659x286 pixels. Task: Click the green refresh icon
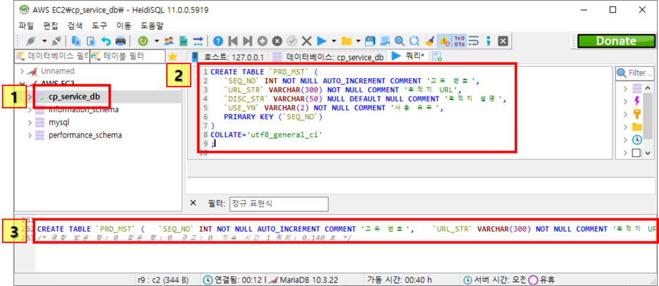click(144, 41)
